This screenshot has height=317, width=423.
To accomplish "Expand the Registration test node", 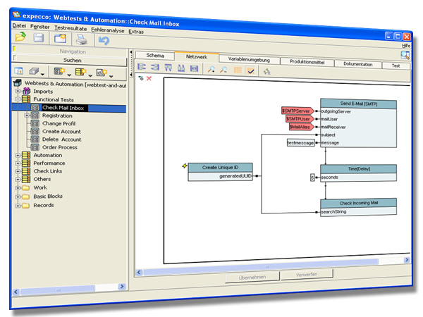I will 26,116.
